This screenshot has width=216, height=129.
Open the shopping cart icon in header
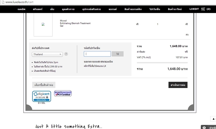tap(203, 9)
